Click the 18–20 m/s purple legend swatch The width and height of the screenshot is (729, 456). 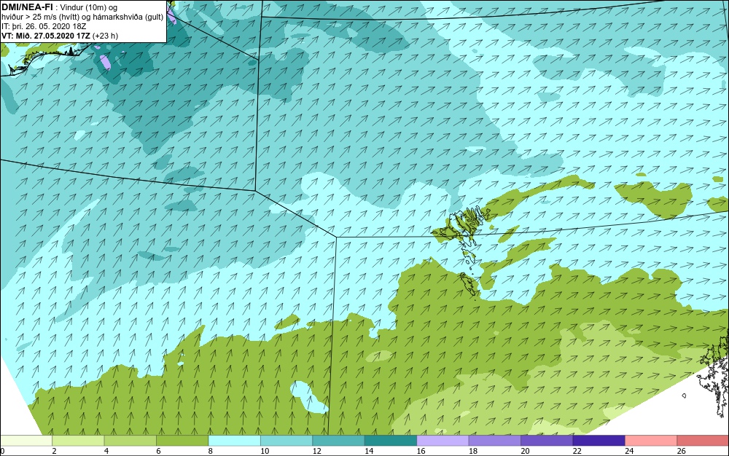(495, 441)
